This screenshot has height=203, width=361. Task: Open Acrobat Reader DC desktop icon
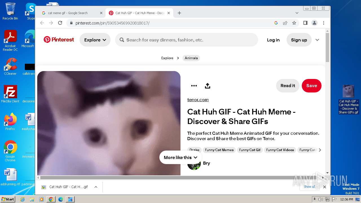coord(10,41)
